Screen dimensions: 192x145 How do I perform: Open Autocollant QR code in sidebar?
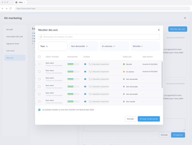click(15, 36)
